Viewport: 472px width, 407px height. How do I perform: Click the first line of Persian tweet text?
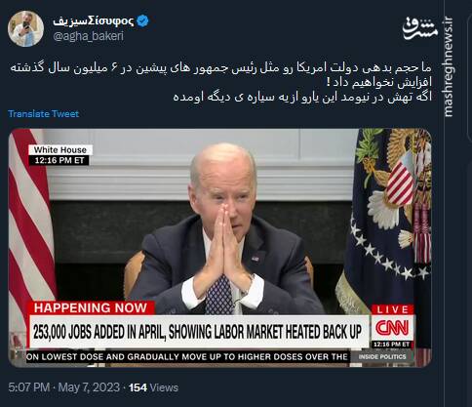point(220,68)
